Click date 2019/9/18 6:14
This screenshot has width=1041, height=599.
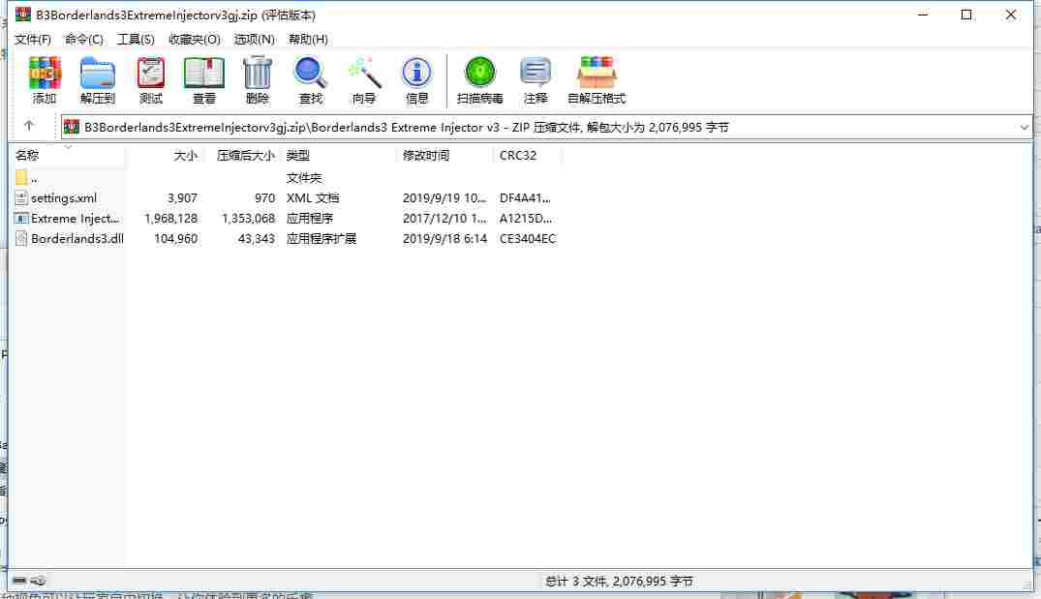[x=444, y=239]
